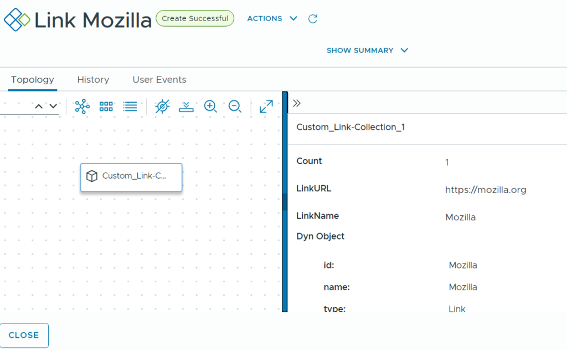Screen dimensions: 567x350
Task: Open the User Events tab
Action: (159, 80)
